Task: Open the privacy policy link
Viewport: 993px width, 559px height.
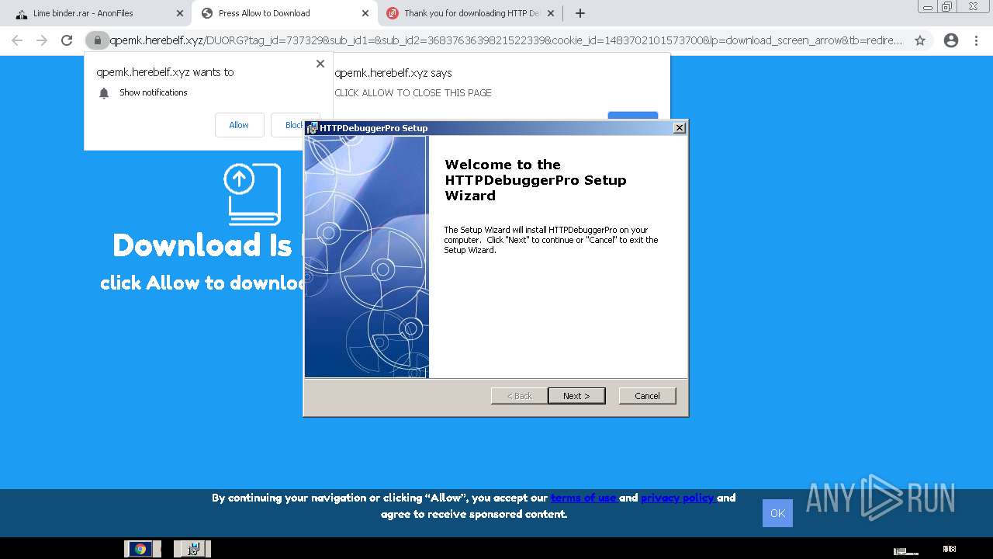Action: (678, 498)
